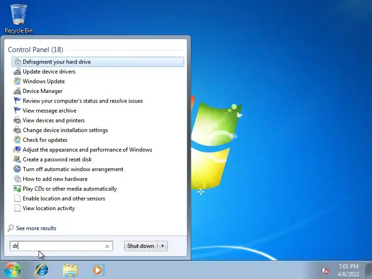This screenshot has height=279, width=372.
Task: Click flag icon beside Review your computer's status
Action: 17,100
